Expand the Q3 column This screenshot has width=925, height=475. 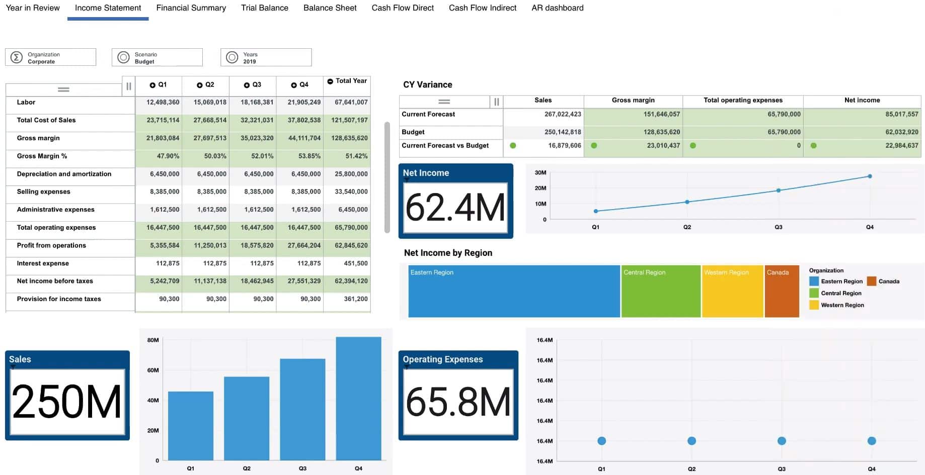pos(247,85)
